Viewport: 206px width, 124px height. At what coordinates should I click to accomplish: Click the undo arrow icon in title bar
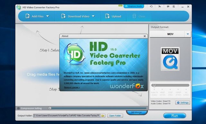(x=151, y=6)
